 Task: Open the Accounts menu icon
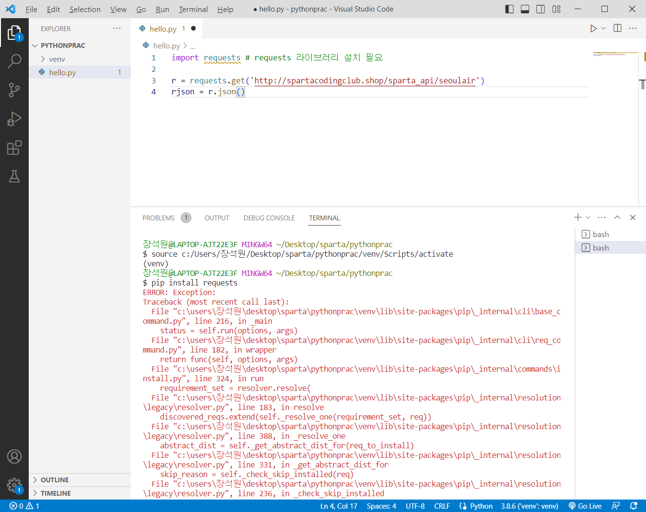click(x=14, y=456)
